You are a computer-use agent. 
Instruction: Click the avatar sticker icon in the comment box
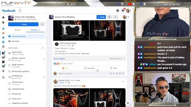(x=111, y=73)
